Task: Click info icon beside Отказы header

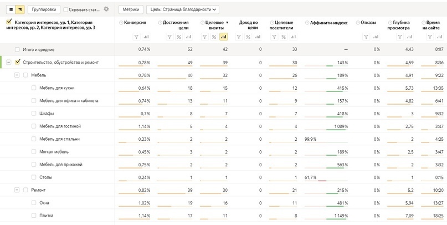Action: [x=358, y=23]
